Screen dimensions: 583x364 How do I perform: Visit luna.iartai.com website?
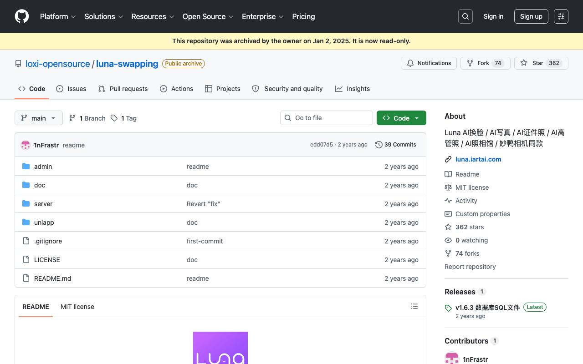[x=478, y=159]
